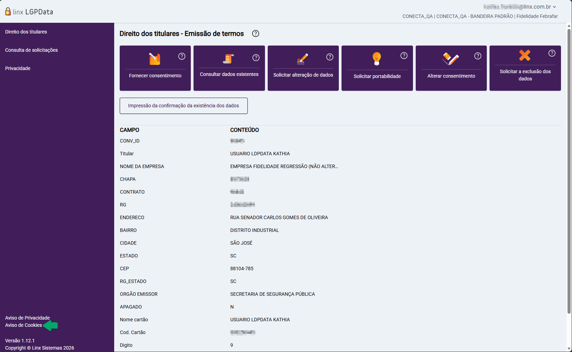Select the Consultar dados existentes card label

[x=229, y=74]
